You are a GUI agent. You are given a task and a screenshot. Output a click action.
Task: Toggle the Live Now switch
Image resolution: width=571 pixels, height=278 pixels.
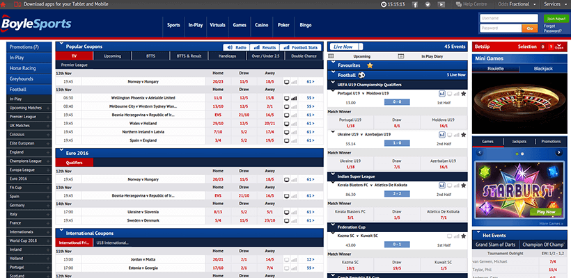tap(346, 47)
